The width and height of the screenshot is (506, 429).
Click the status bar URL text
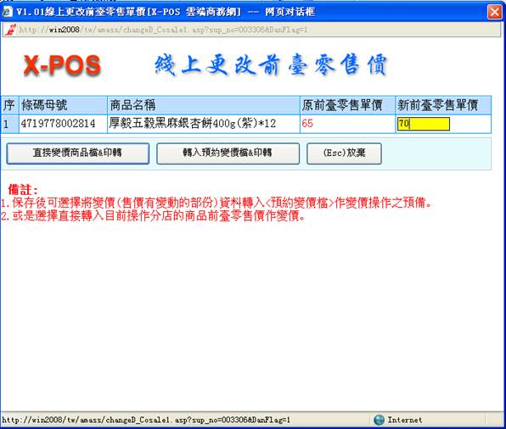(x=146, y=420)
